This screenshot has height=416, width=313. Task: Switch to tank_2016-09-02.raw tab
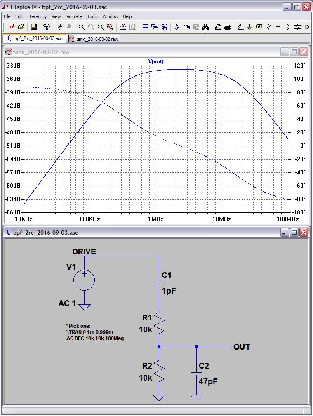click(93, 39)
